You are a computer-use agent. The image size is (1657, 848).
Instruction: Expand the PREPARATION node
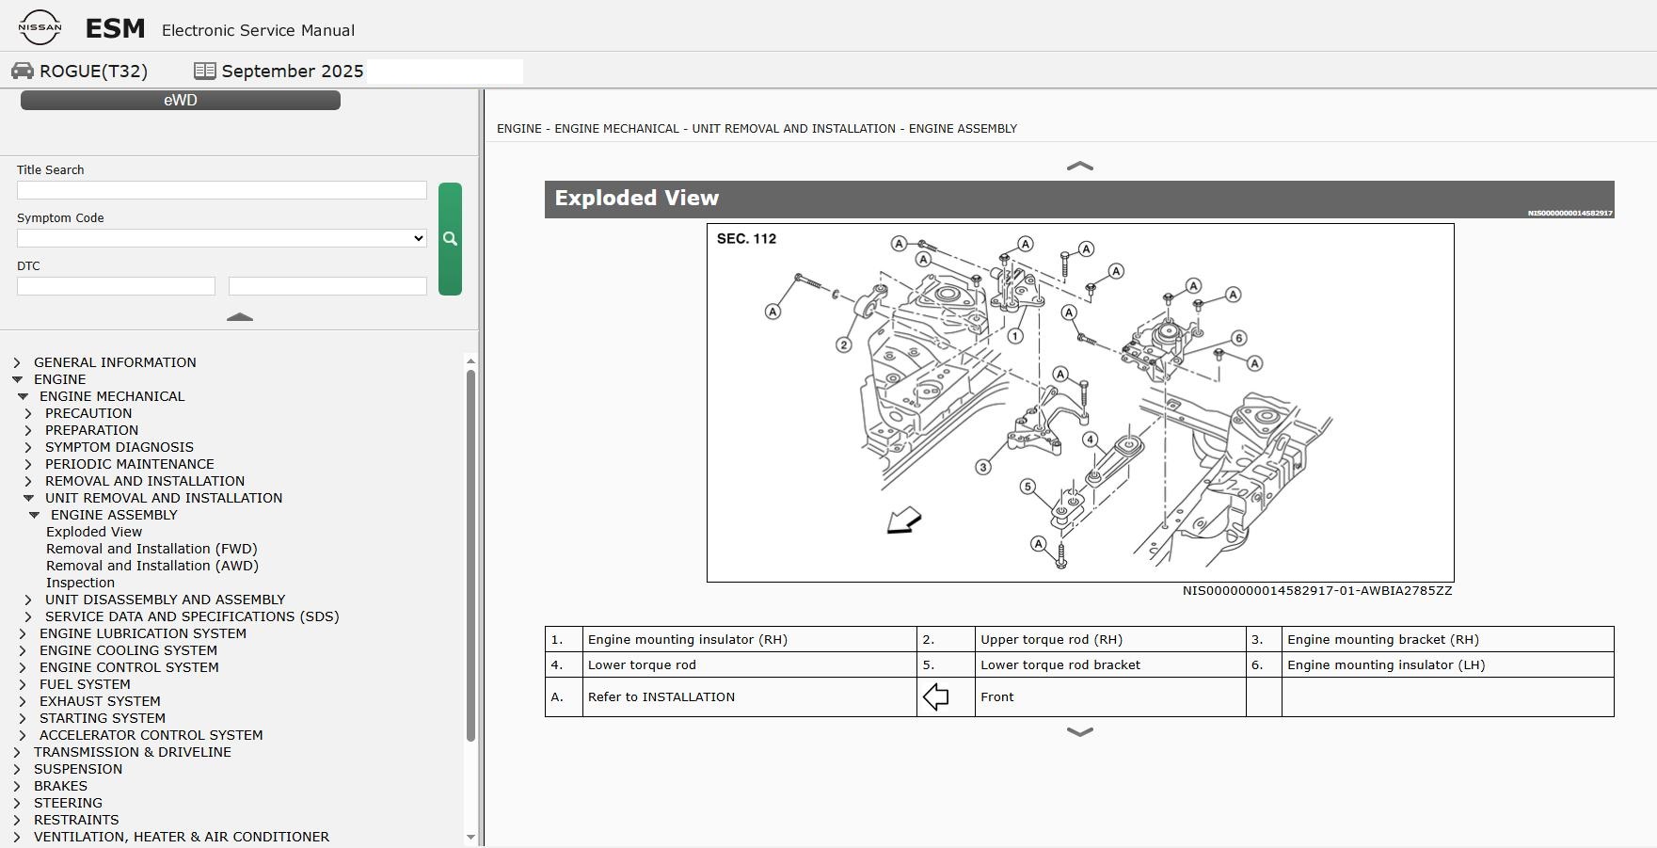point(28,430)
